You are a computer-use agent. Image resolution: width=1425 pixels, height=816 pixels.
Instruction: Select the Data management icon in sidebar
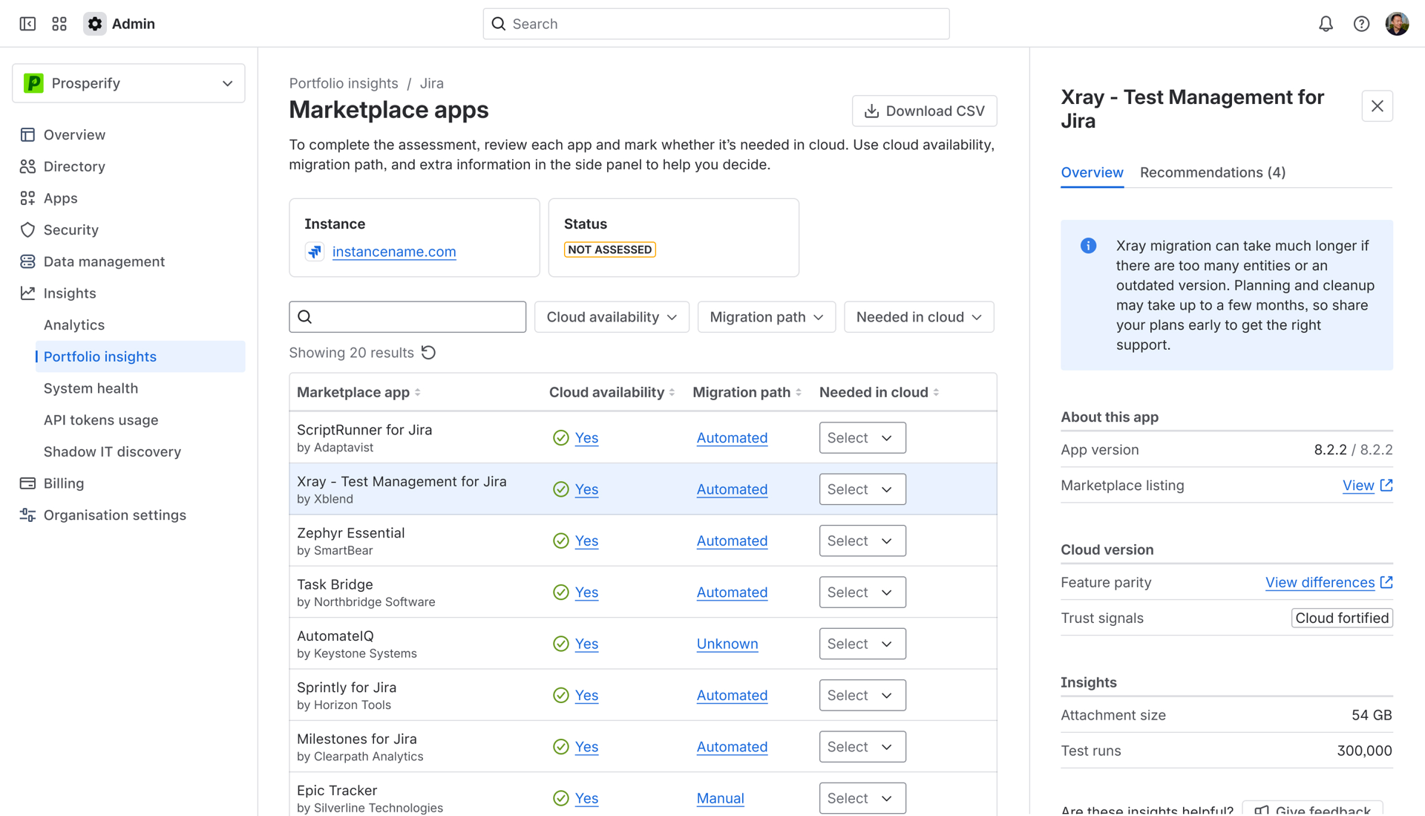point(27,261)
